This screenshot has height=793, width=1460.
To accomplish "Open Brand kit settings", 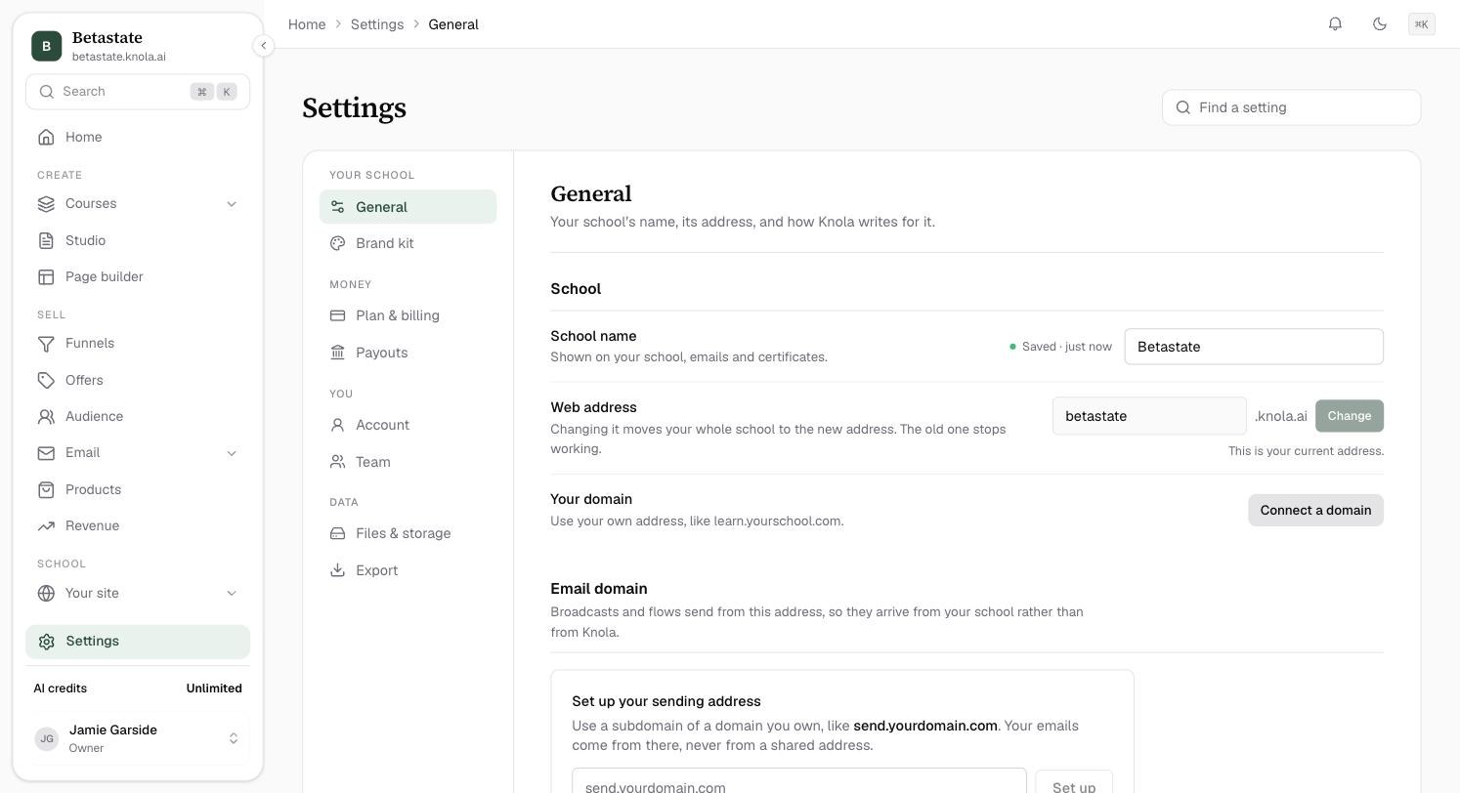I will click(408, 243).
